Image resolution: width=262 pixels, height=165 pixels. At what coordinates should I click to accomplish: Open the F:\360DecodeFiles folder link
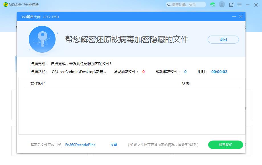click(x=80, y=145)
